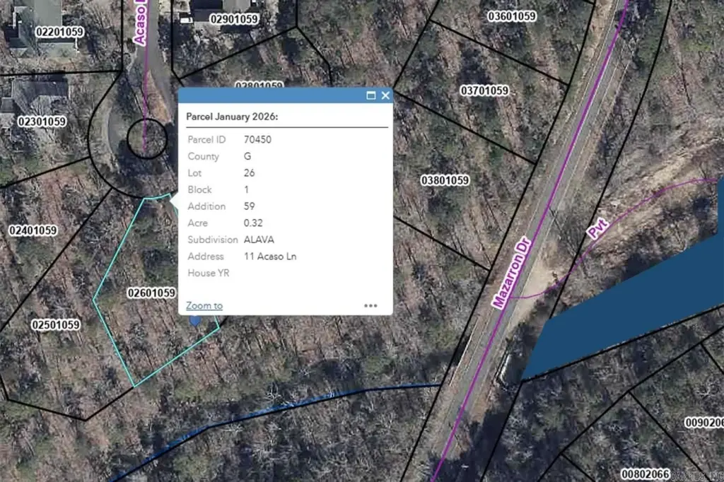This screenshot has width=724, height=482.
Task: Select parcel labeled 02401059
Action: point(33,230)
